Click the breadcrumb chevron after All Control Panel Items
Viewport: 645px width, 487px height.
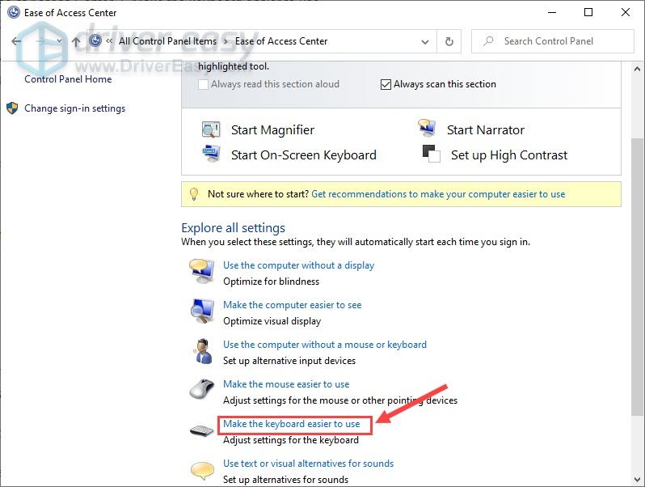(x=226, y=41)
